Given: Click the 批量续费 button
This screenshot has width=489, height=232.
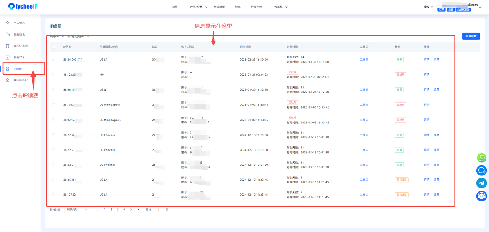Looking at the screenshot, I should click(471, 36).
